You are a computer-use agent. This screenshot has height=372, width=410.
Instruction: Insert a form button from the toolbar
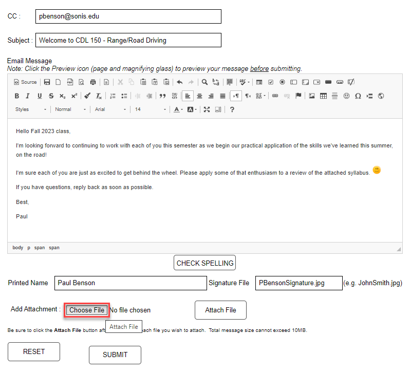[x=328, y=82]
